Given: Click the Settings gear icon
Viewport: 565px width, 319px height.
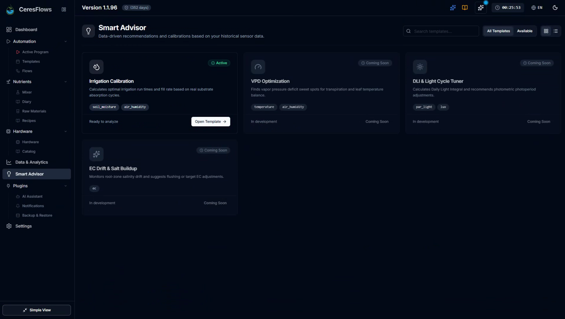Looking at the screenshot, I should coord(9,226).
